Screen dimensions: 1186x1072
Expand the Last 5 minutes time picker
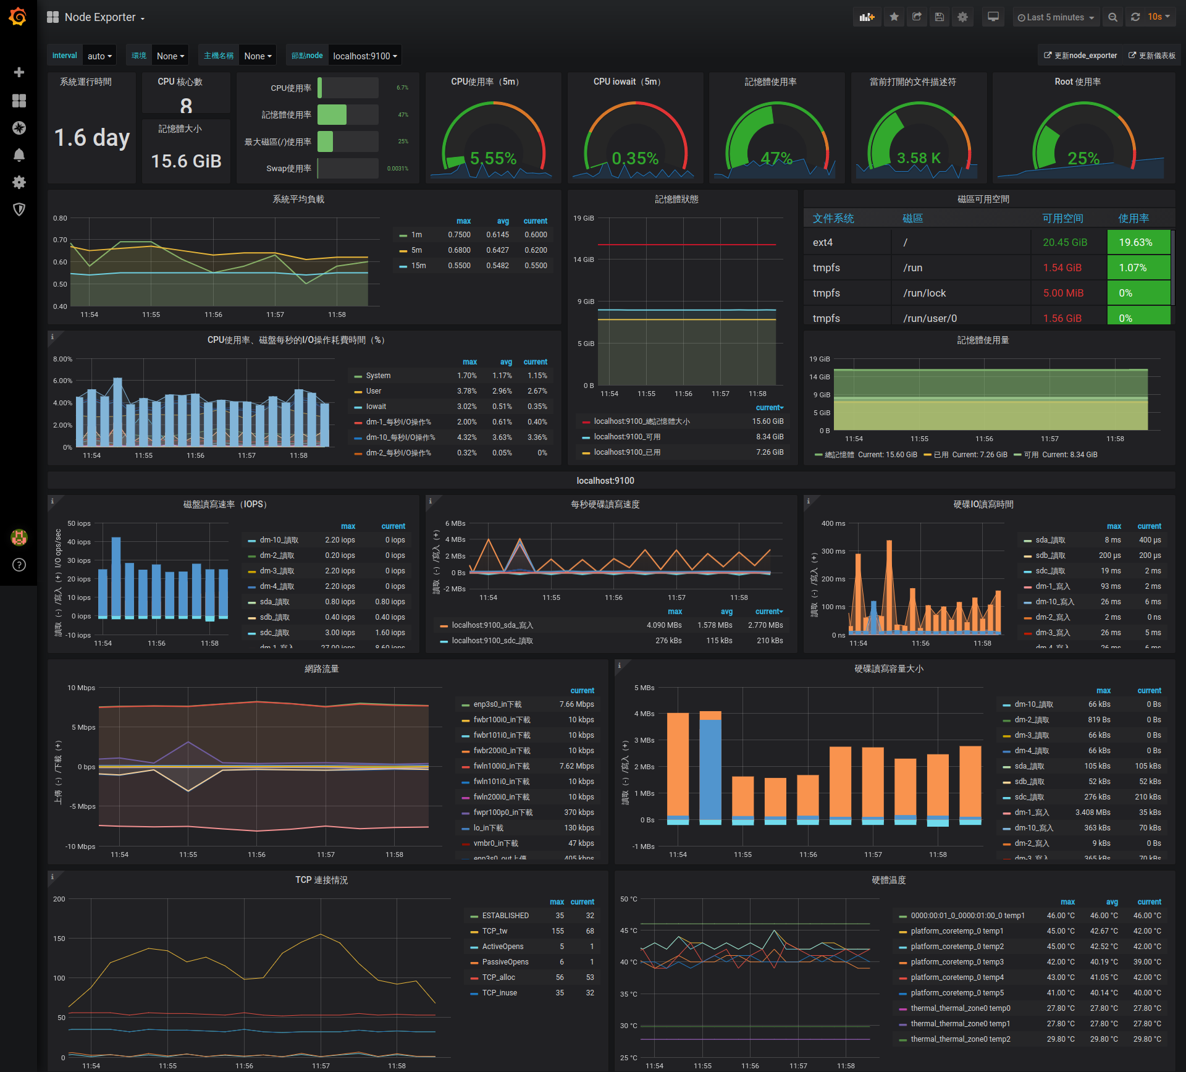click(x=1056, y=17)
